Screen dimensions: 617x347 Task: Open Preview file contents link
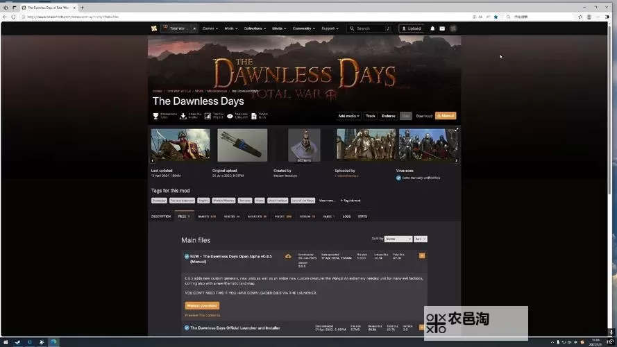(202, 315)
